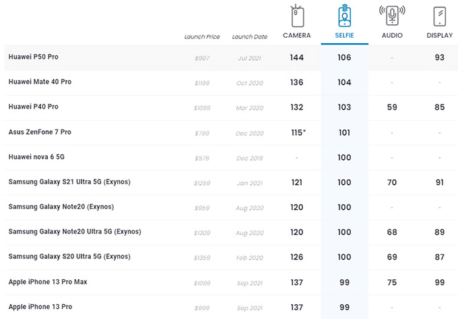Image resolution: width=458 pixels, height=319 pixels.
Task: Open the DISPLAY ranking tab
Action: [x=439, y=35]
